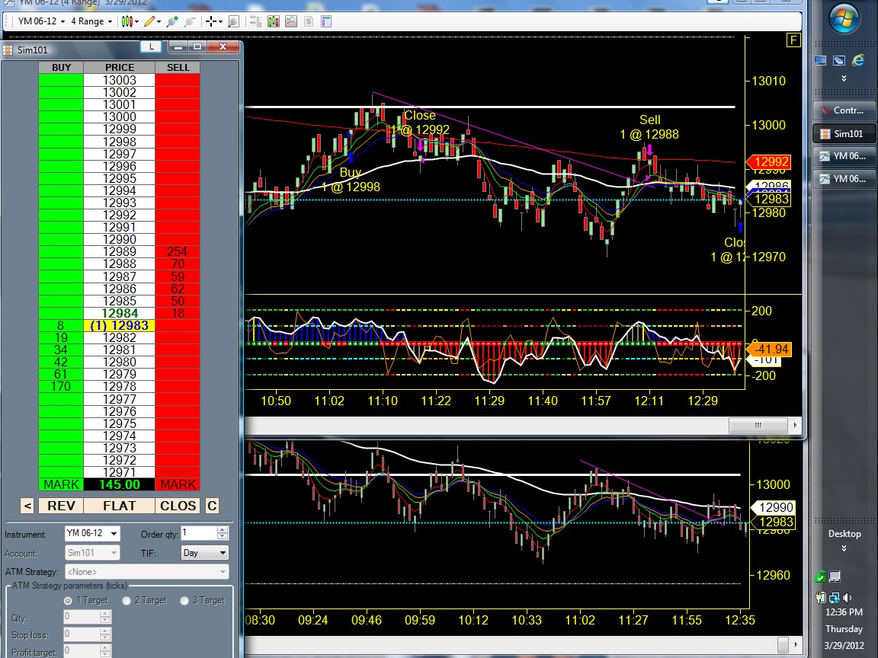The image size is (878, 658).
Task: Open the 4 Range interval dropdown
Action: point(91,21)
